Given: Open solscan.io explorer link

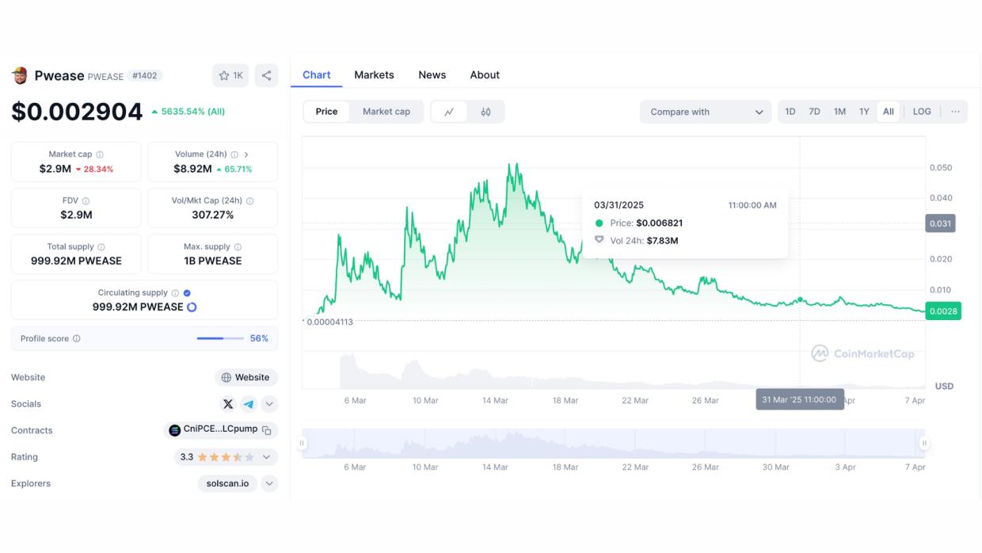Looking at the screenshot, I should (227, 484).
